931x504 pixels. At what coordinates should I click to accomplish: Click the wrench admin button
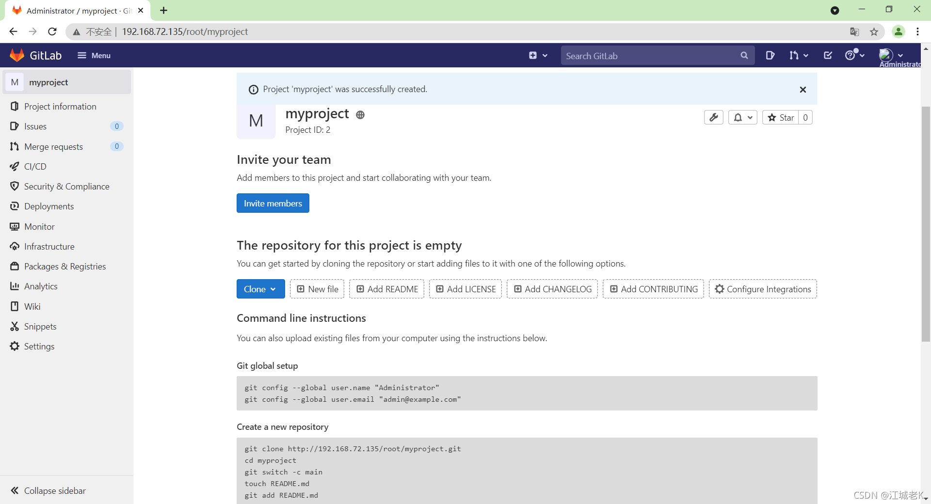[713, 117]
